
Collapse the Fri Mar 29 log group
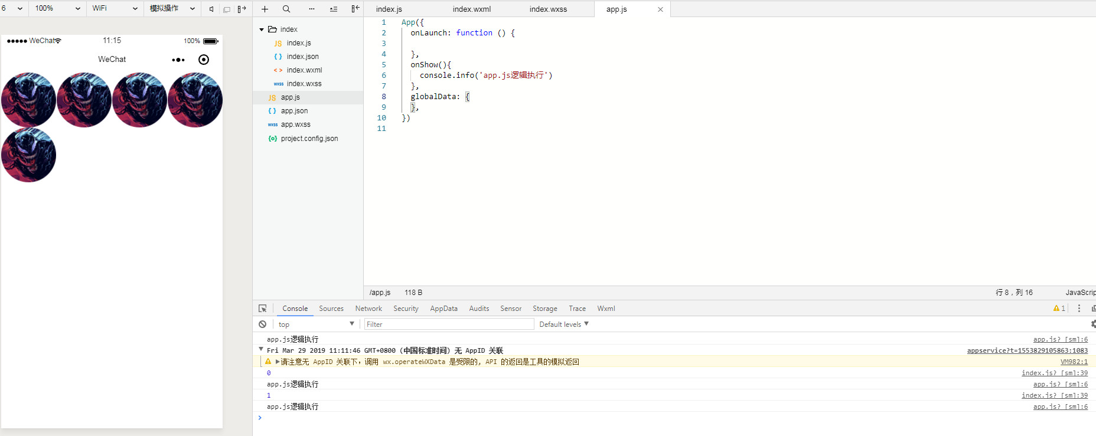click(261, 349)
